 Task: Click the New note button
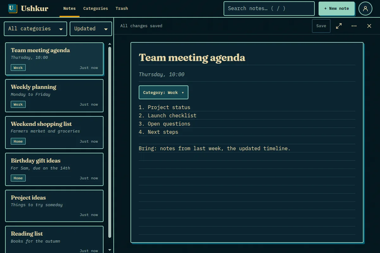pyautogui.click(x=337, y=9)
